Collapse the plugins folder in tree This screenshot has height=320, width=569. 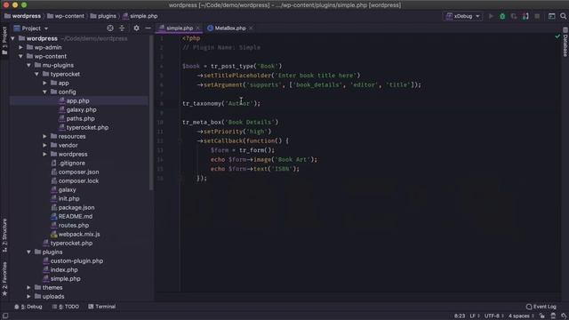coord(28,252)
